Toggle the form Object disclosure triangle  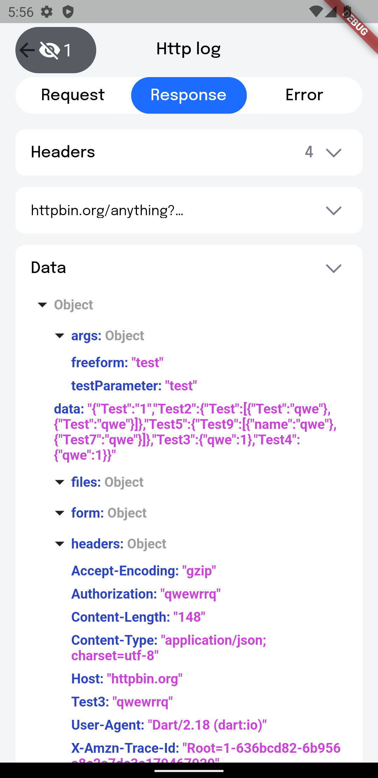(60, 513)
